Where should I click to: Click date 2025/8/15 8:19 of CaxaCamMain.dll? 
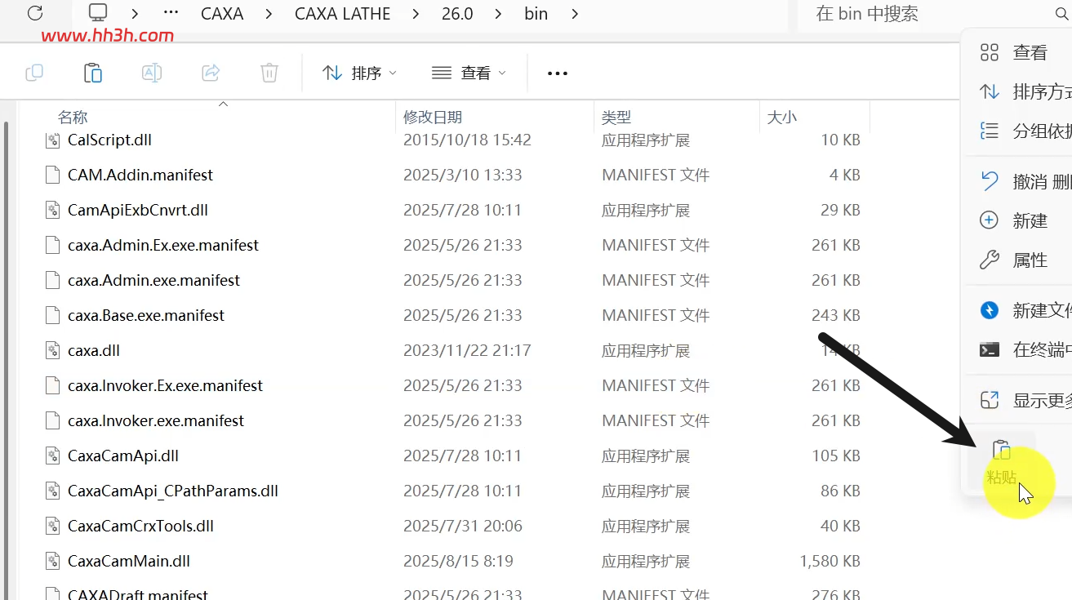coord(458,561)
